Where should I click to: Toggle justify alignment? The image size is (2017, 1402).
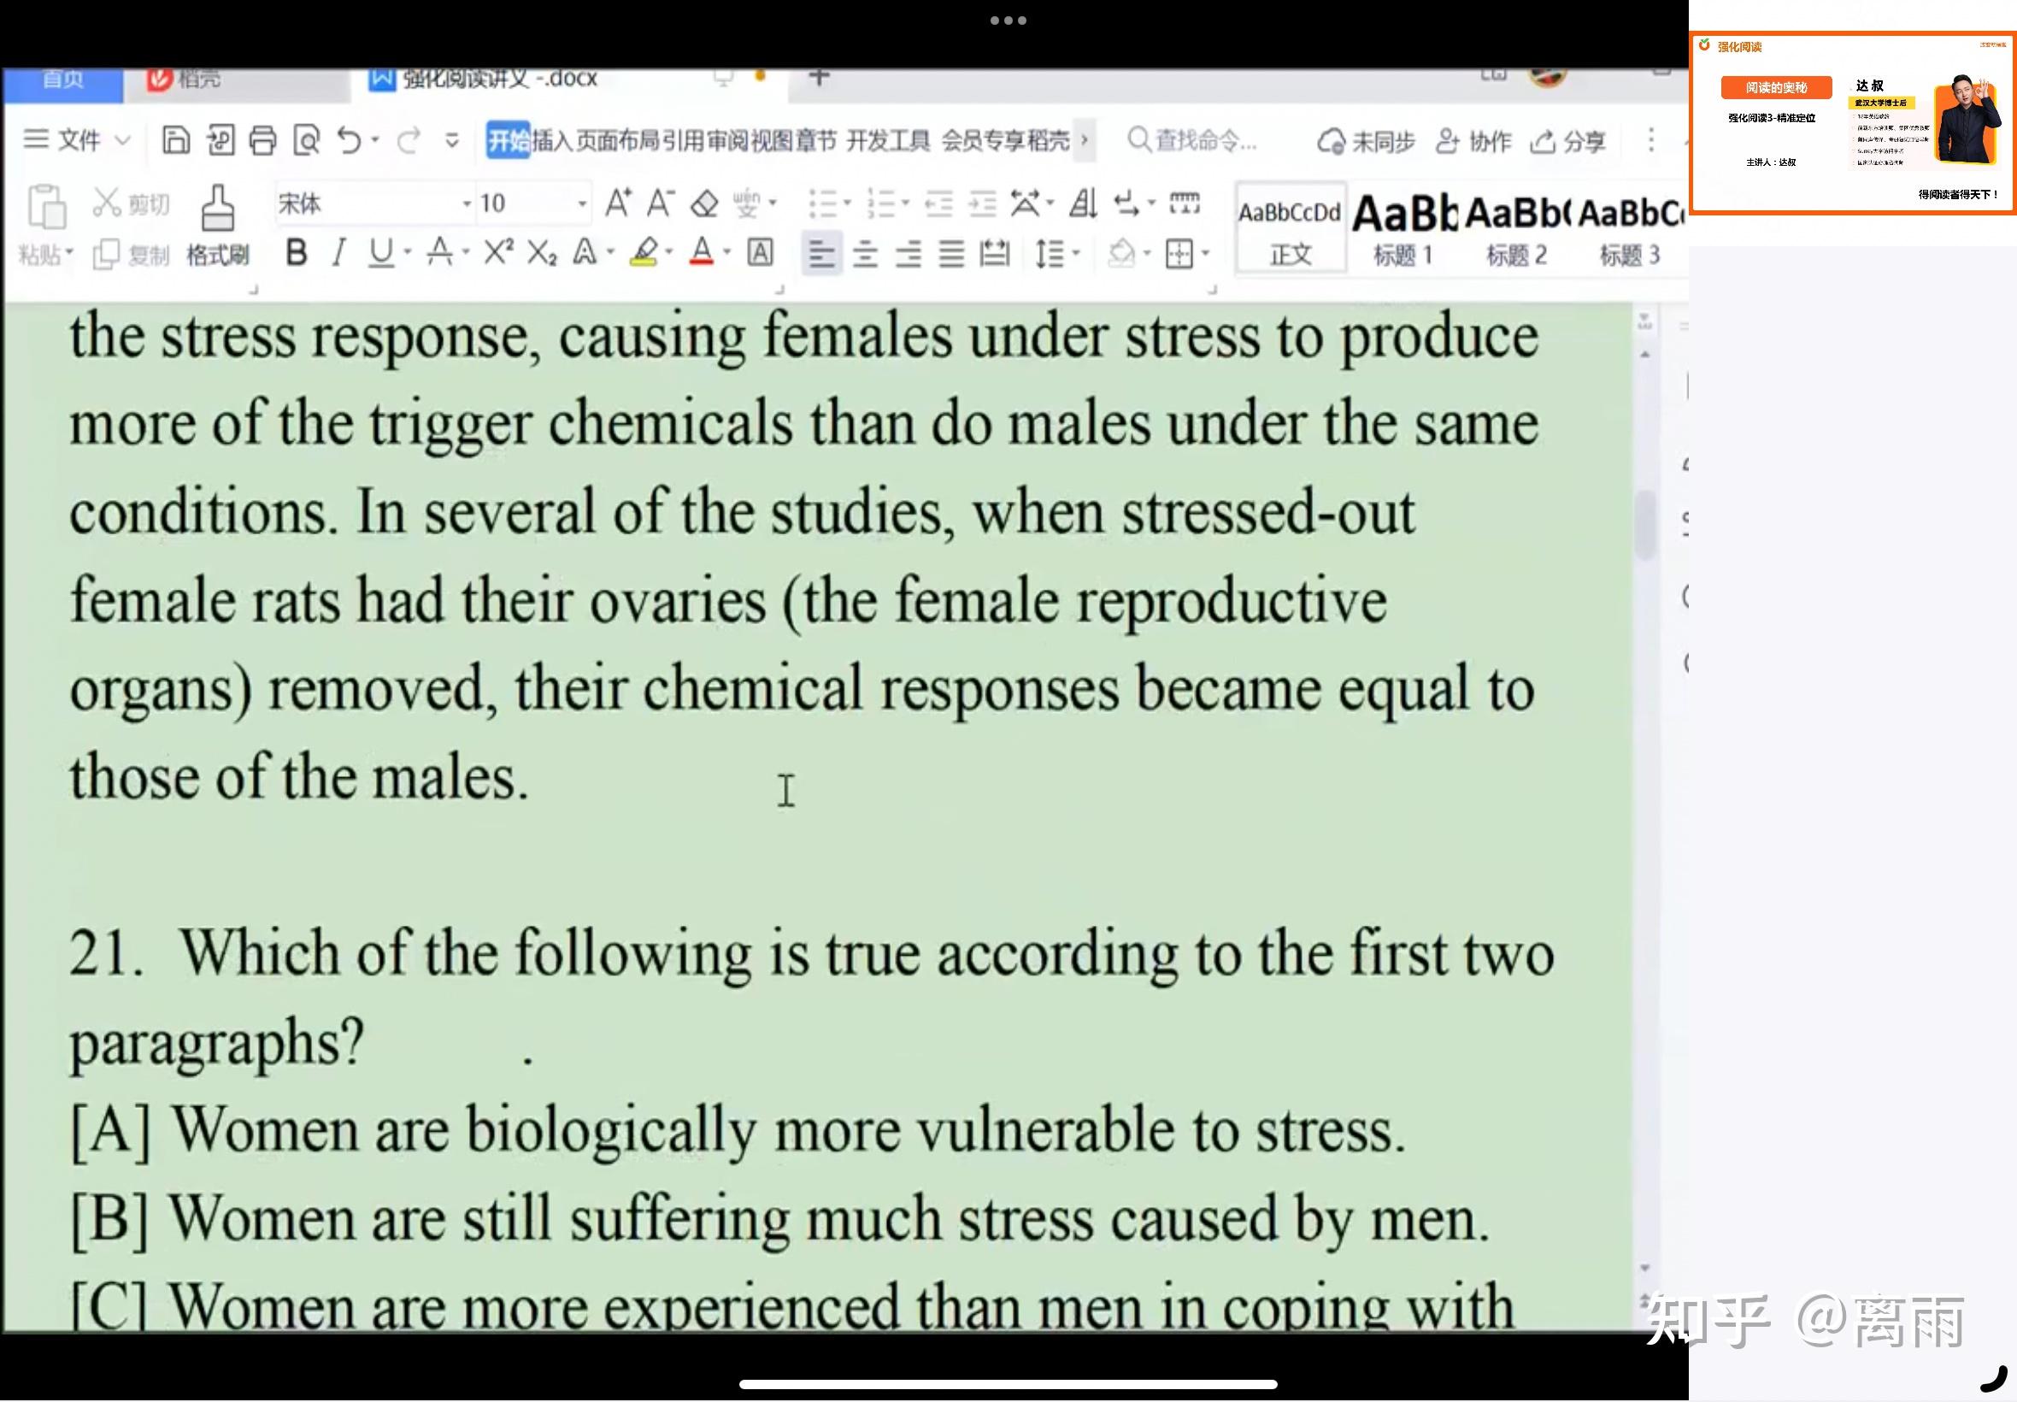tap(952, 254)
